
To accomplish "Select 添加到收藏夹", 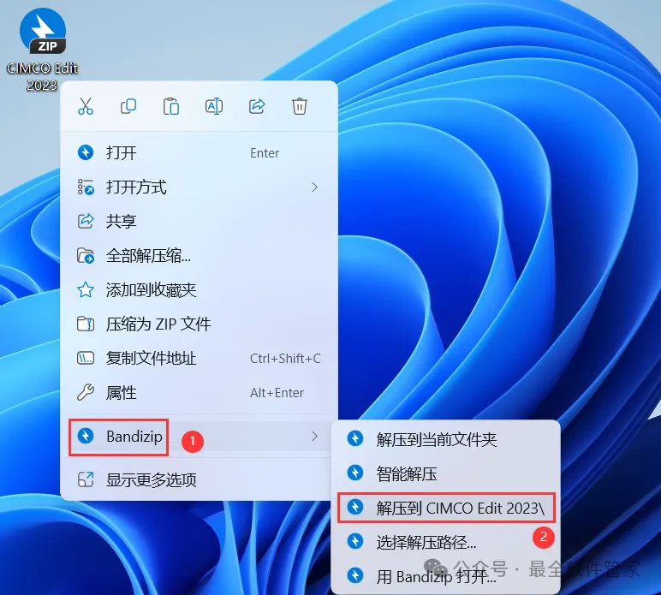I will [199, 290].
